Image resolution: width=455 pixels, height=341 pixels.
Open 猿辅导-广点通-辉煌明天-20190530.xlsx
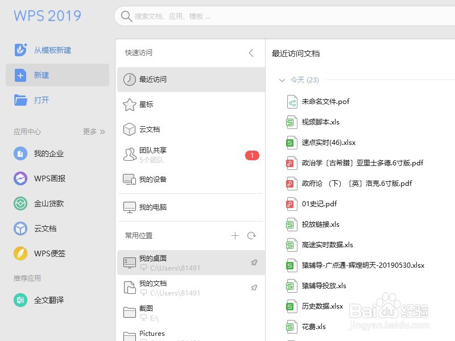(355, 265)
